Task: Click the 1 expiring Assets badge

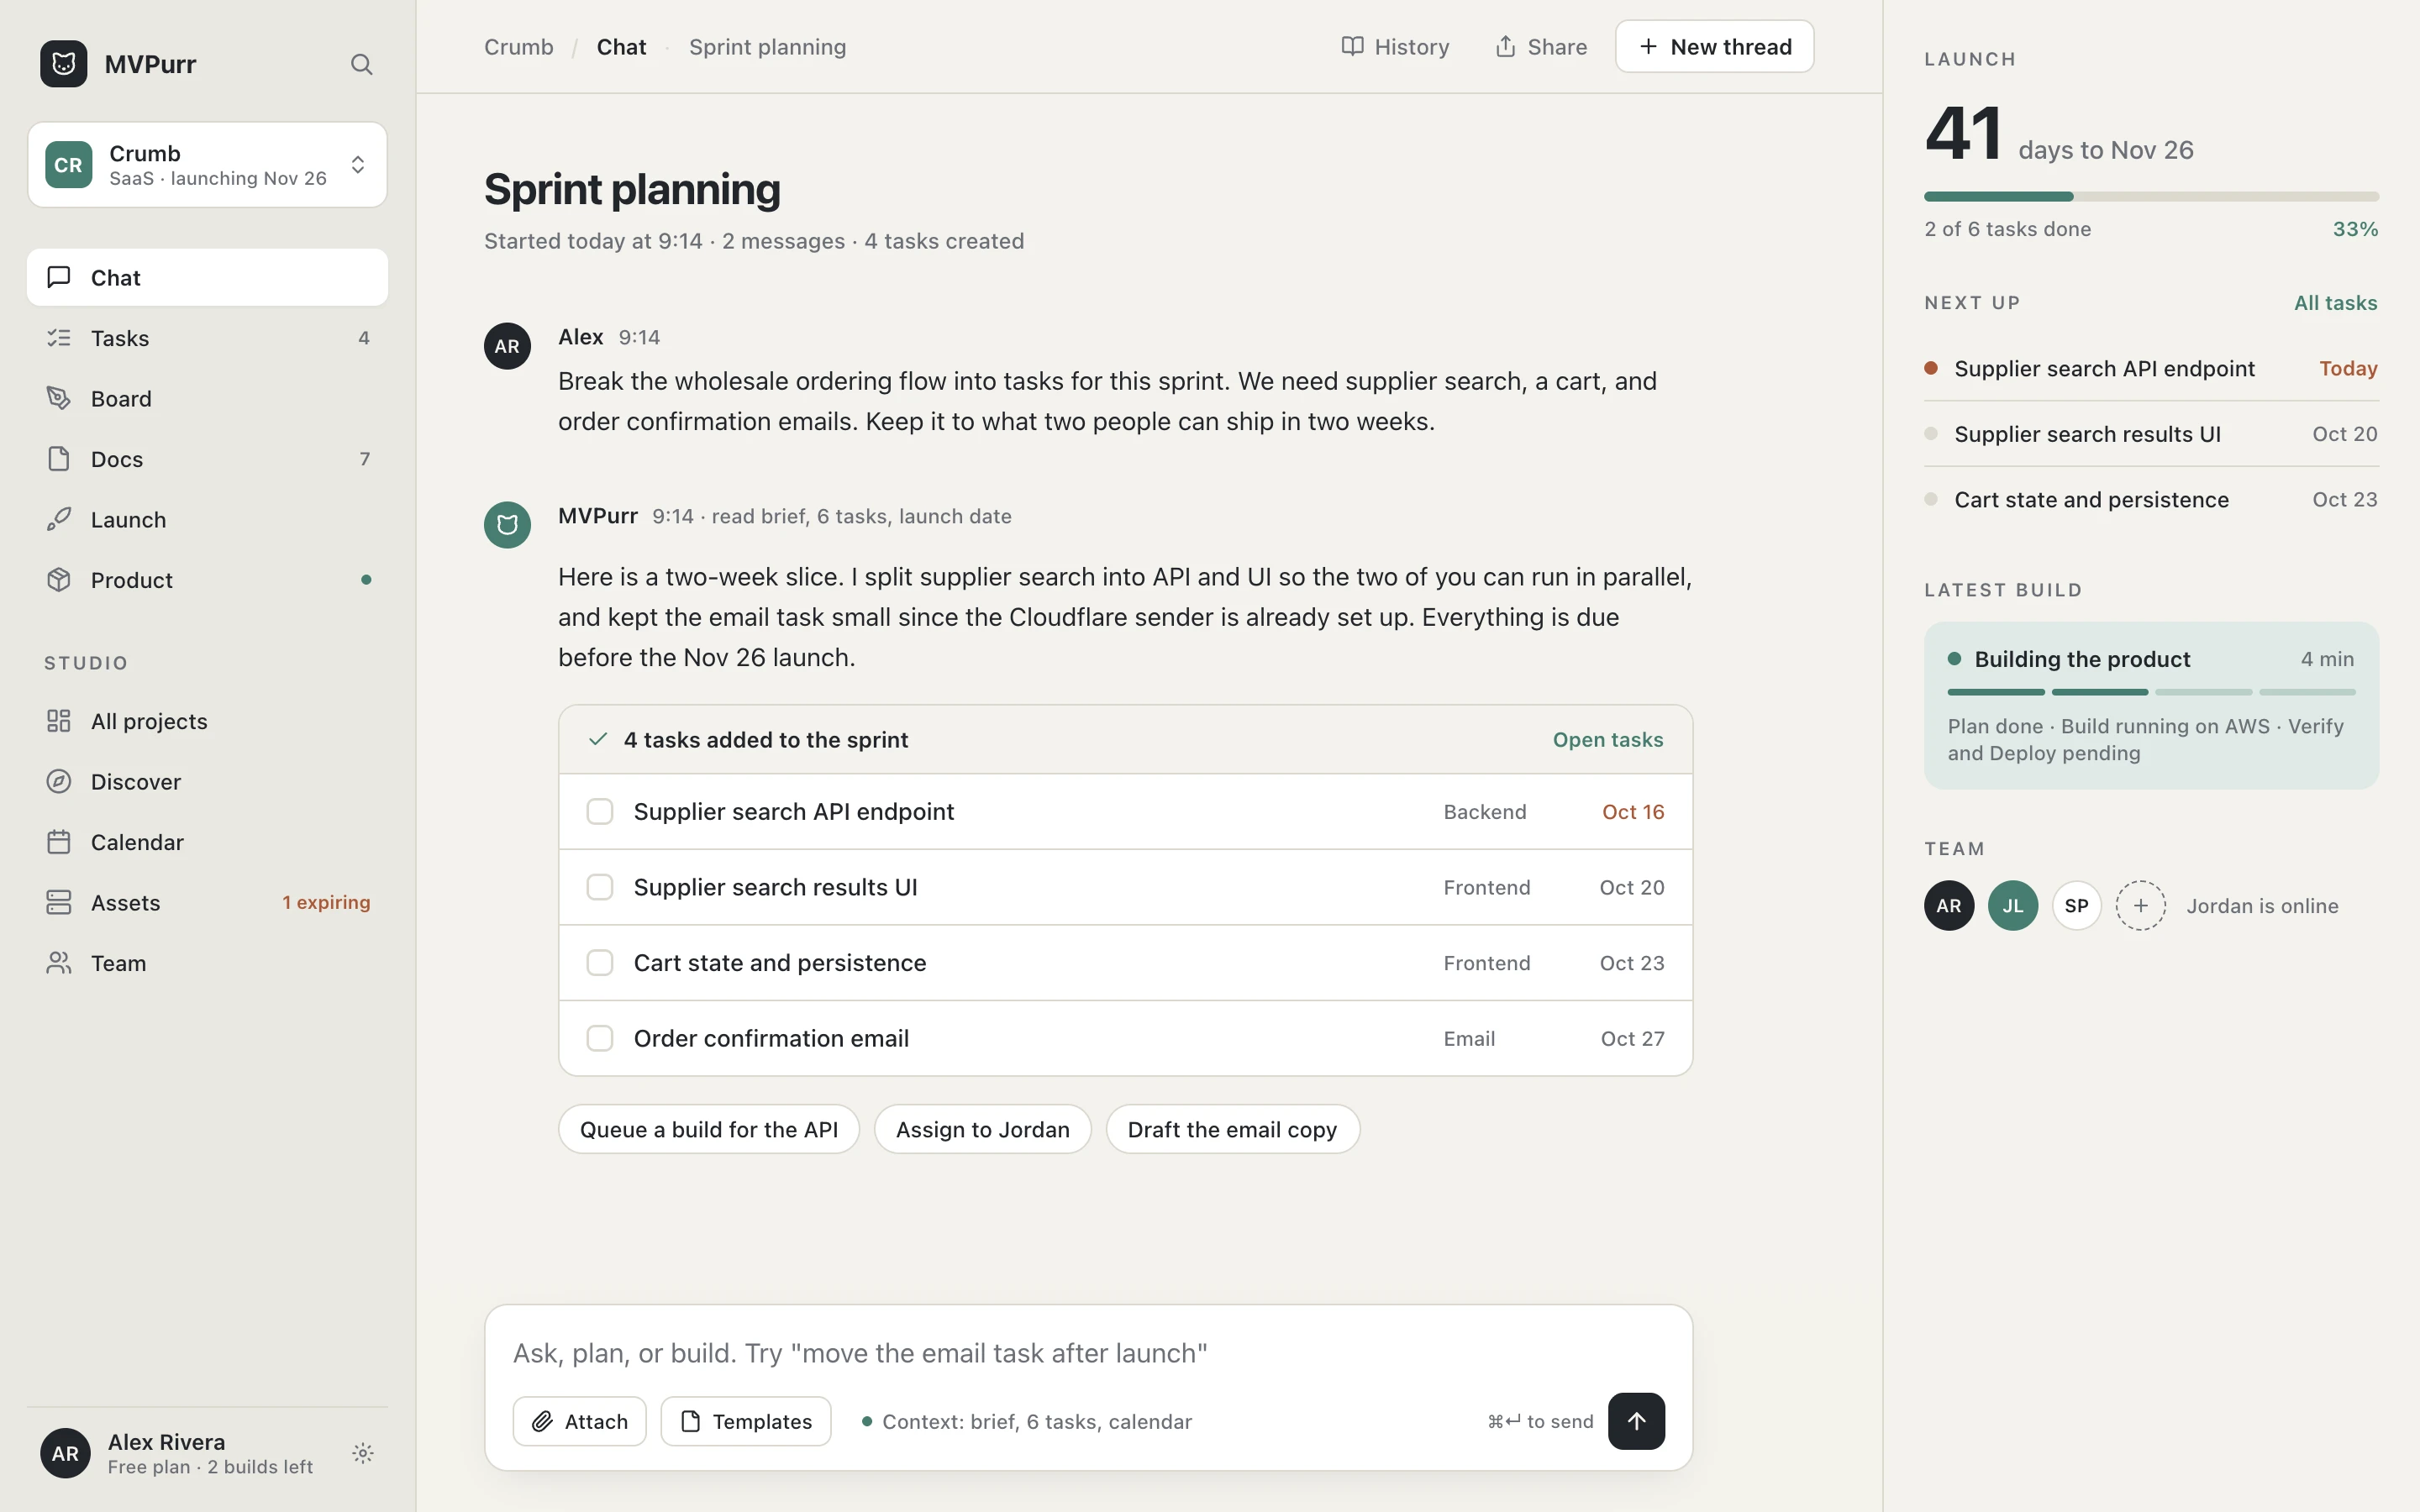Action: pyautogui.click(x=326, y=902)
